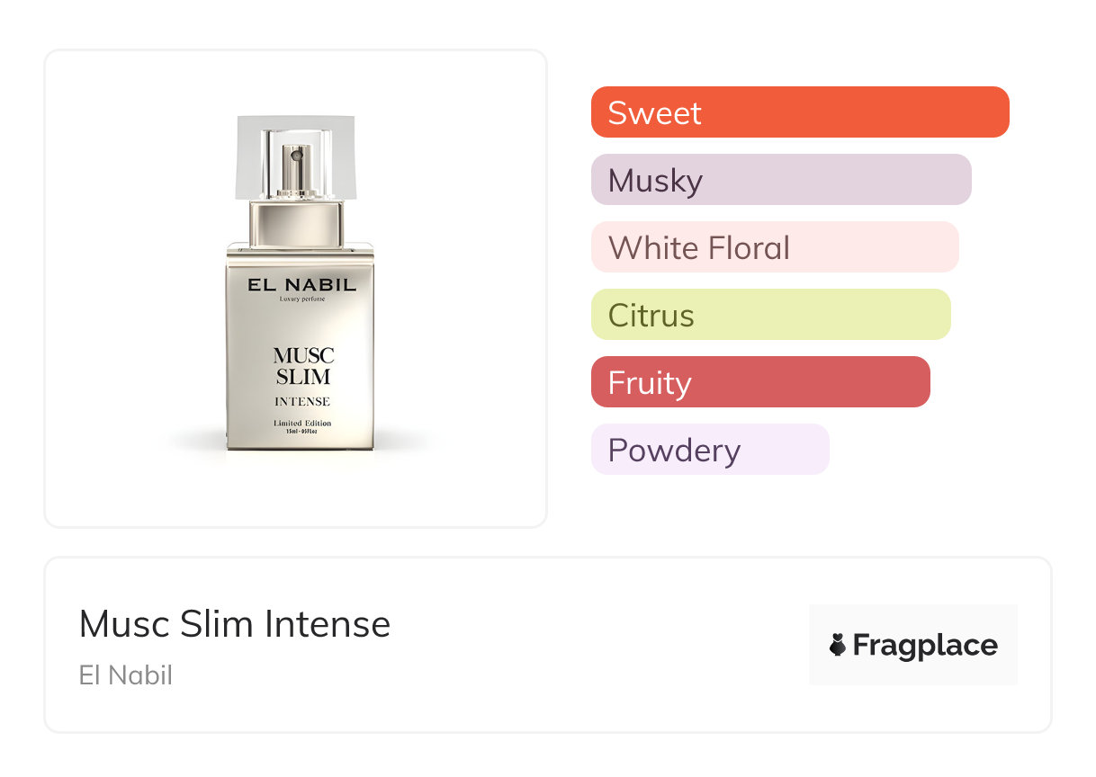Click the MUSC SLIM text on bottle
The width and height of the screenshot is (1096, 777).
click(303, 366)
